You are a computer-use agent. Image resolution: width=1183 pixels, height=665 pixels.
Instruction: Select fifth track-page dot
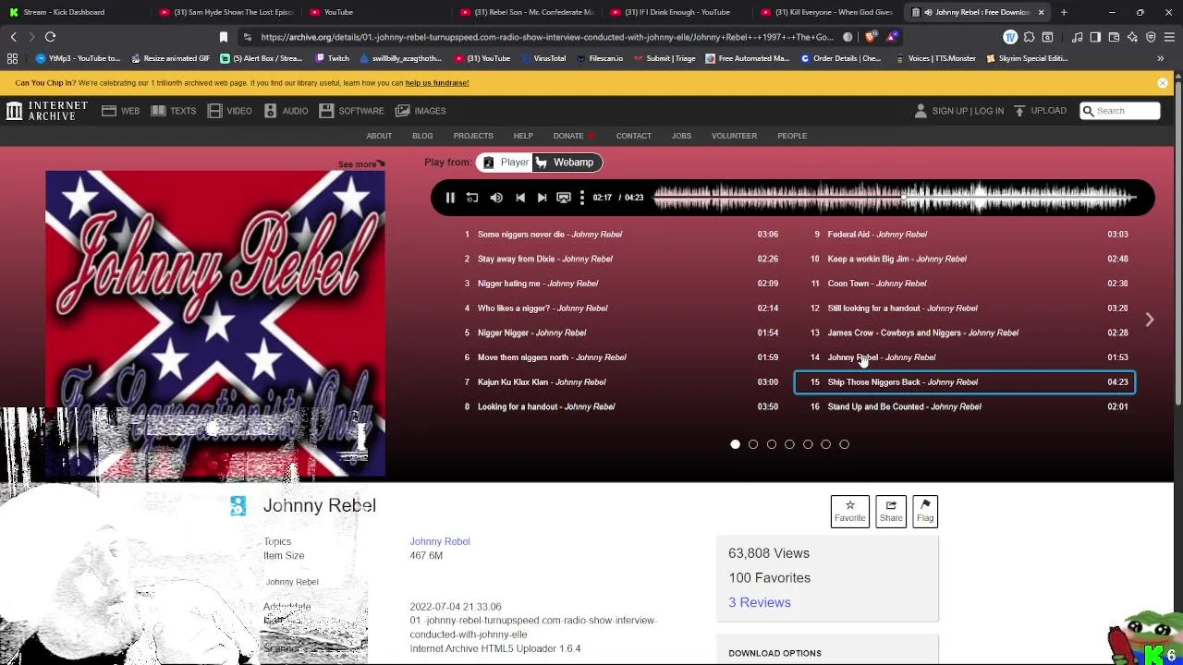click(808, 444)
